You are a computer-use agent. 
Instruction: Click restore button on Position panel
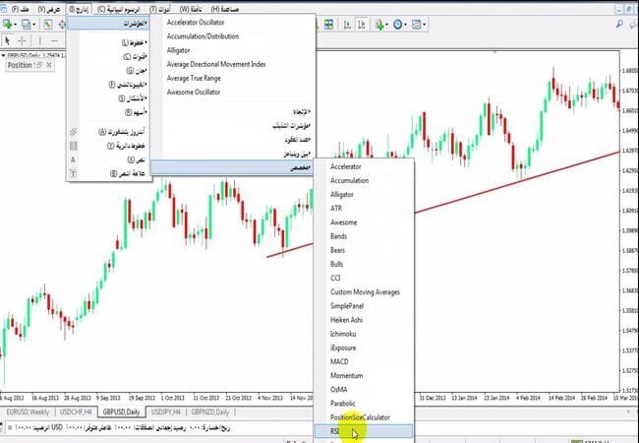(x=39, y=65)
